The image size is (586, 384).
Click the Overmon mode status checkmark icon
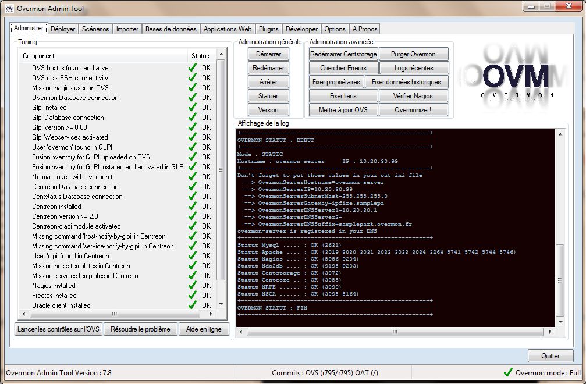[508, 372]
